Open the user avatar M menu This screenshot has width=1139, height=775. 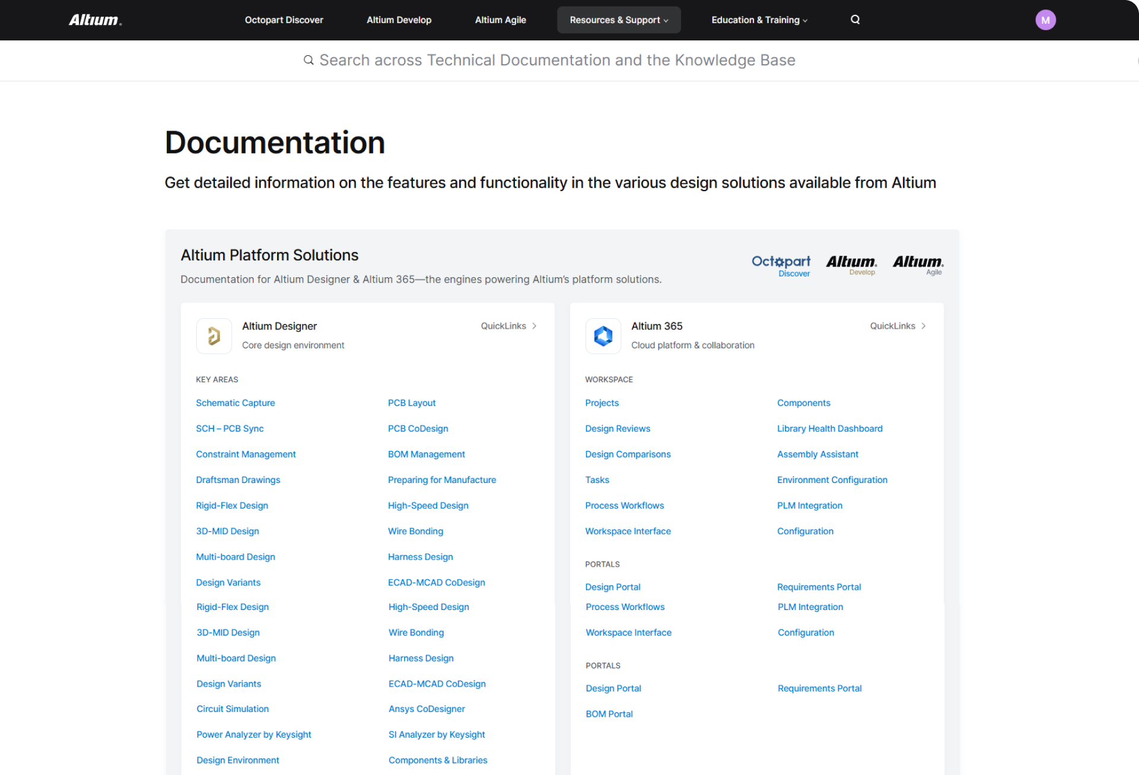click(x=1045, y=20)
